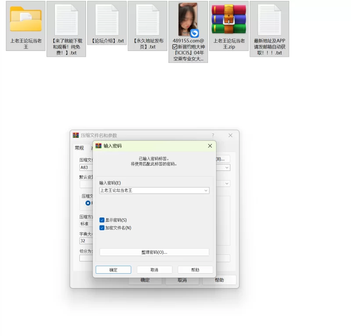Click 确定 in the 压缩文件名和参数 window behind

(x=145, y=280)
